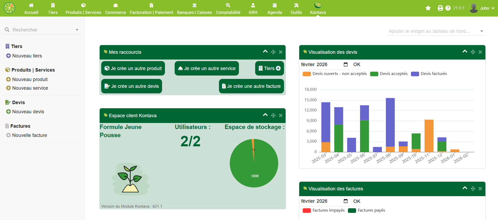Viewport: 498px width, 220px height.
Task: Click the calendar icon in devis date field
Action: coord(346,65)
